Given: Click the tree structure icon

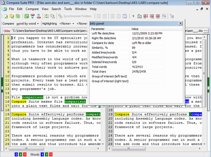Looking at the screenshot, I should click(x=172, y=16).
